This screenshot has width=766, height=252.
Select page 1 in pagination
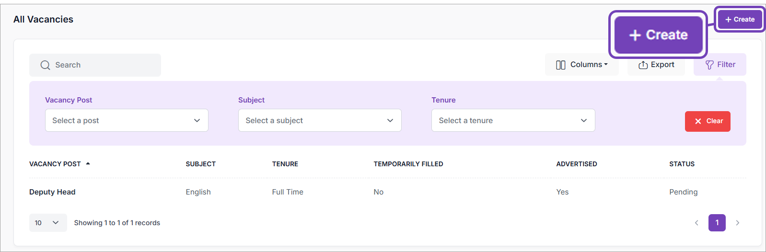click(x=717, y=223)
